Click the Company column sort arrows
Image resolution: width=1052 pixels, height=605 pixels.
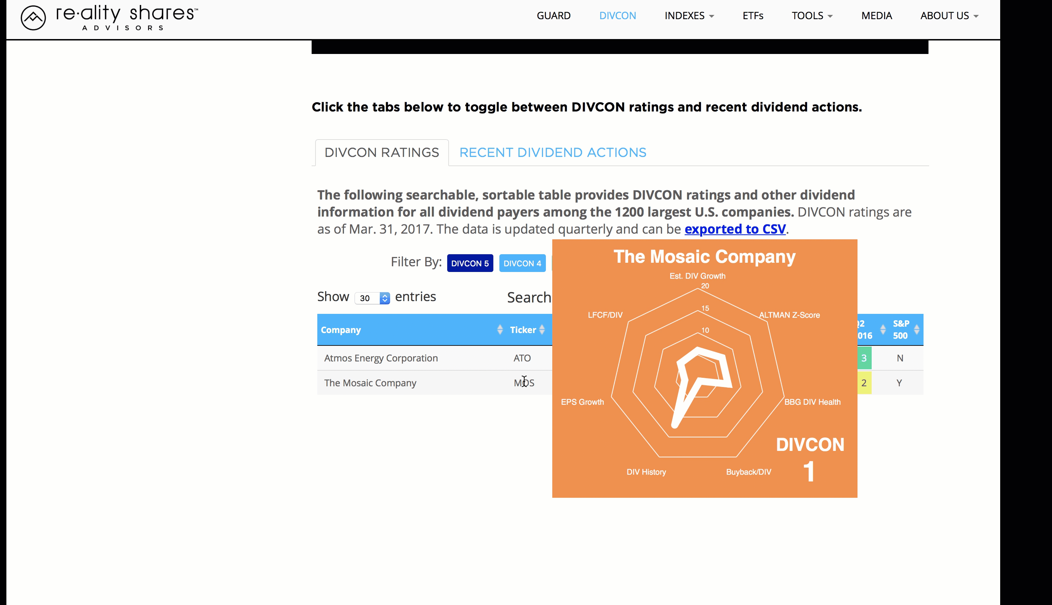500,329
